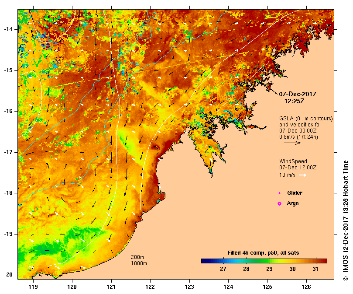Click the color bar value '31'
Image resolution: width=353 pixels, height=294 pixels.
[x=315, y=269]
